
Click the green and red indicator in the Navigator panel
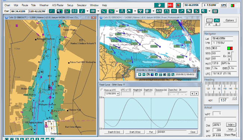230,49
